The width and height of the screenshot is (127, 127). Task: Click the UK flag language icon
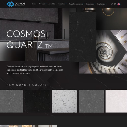click(x=119, y=4)
